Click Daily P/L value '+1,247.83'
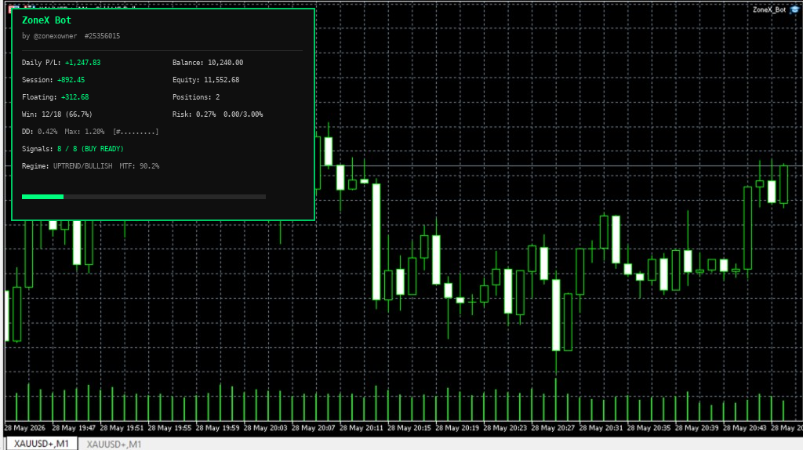Screen dimensions: 803x450 coord(82,63)
